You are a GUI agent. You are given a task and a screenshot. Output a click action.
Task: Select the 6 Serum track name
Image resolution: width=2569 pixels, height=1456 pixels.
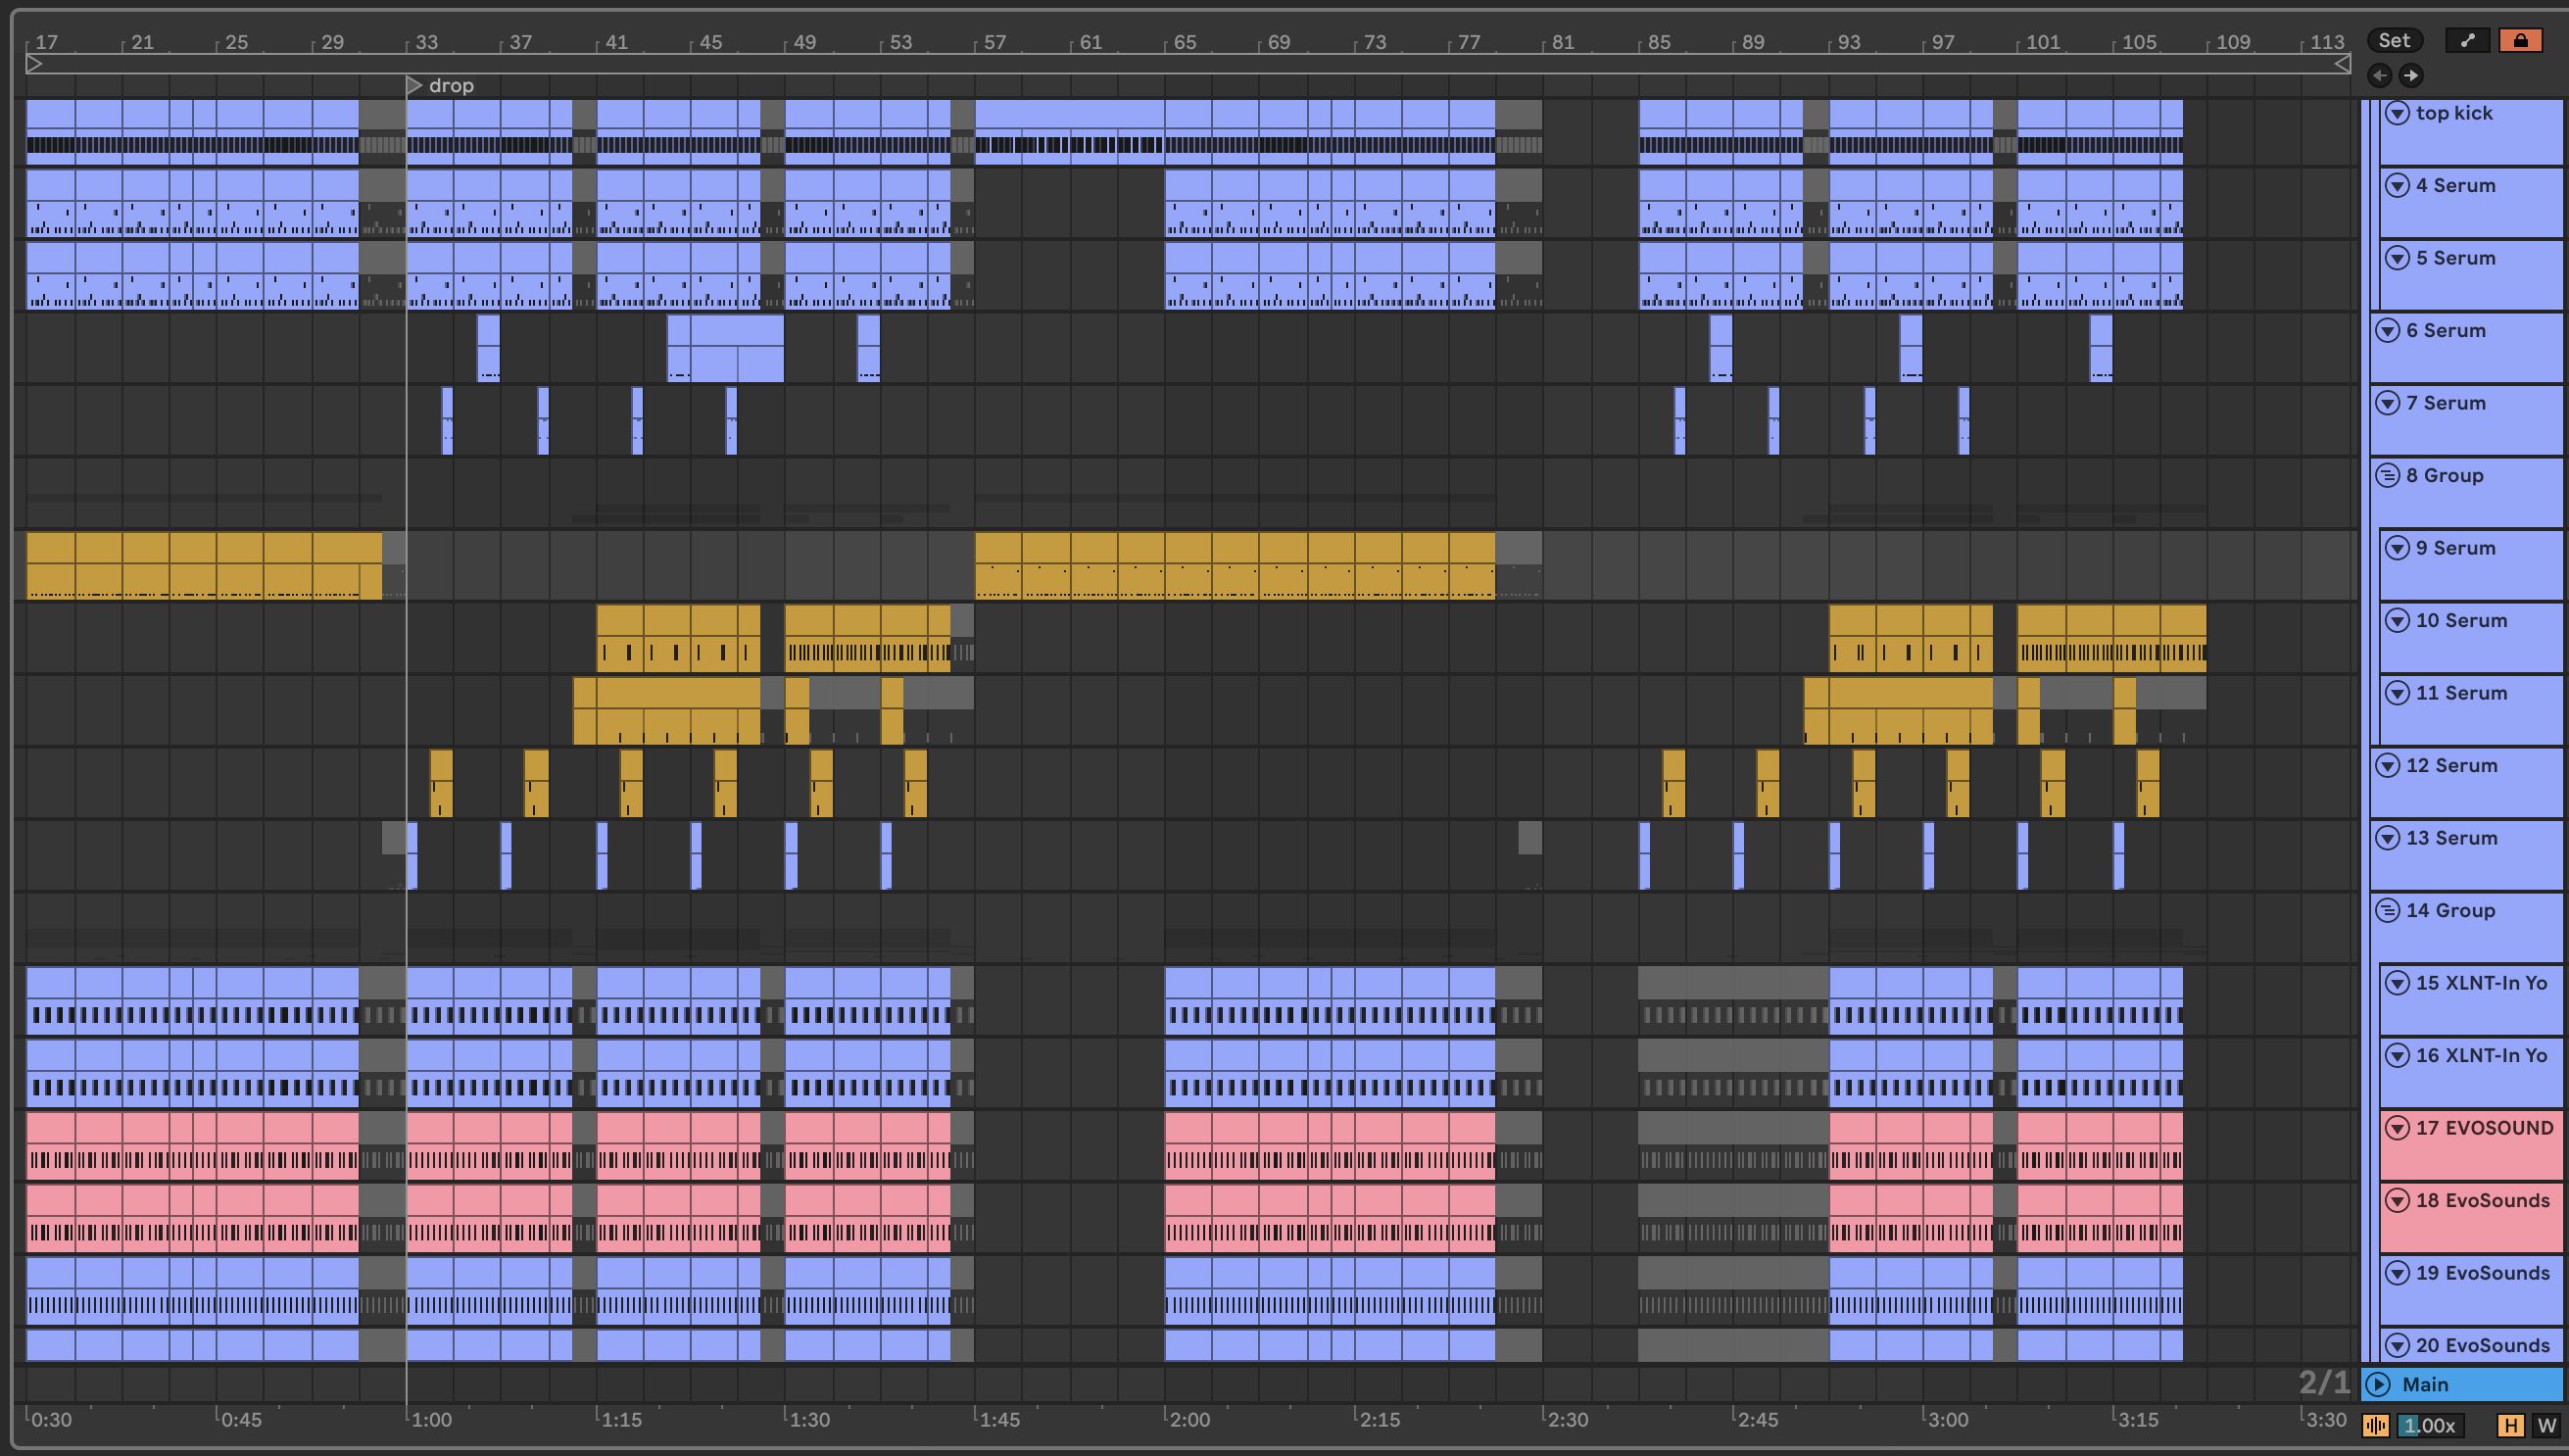(x=2446, y=330)
